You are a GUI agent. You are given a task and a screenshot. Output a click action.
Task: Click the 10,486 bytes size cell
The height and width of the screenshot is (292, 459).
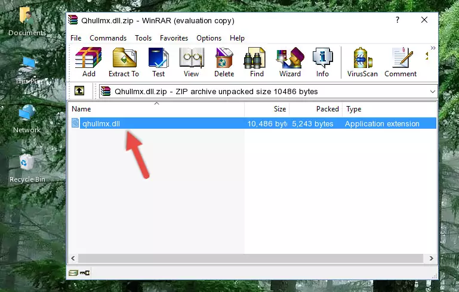point(267,123)
